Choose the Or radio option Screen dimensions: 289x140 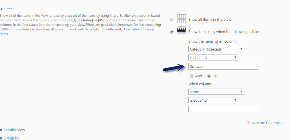point(209,76)
